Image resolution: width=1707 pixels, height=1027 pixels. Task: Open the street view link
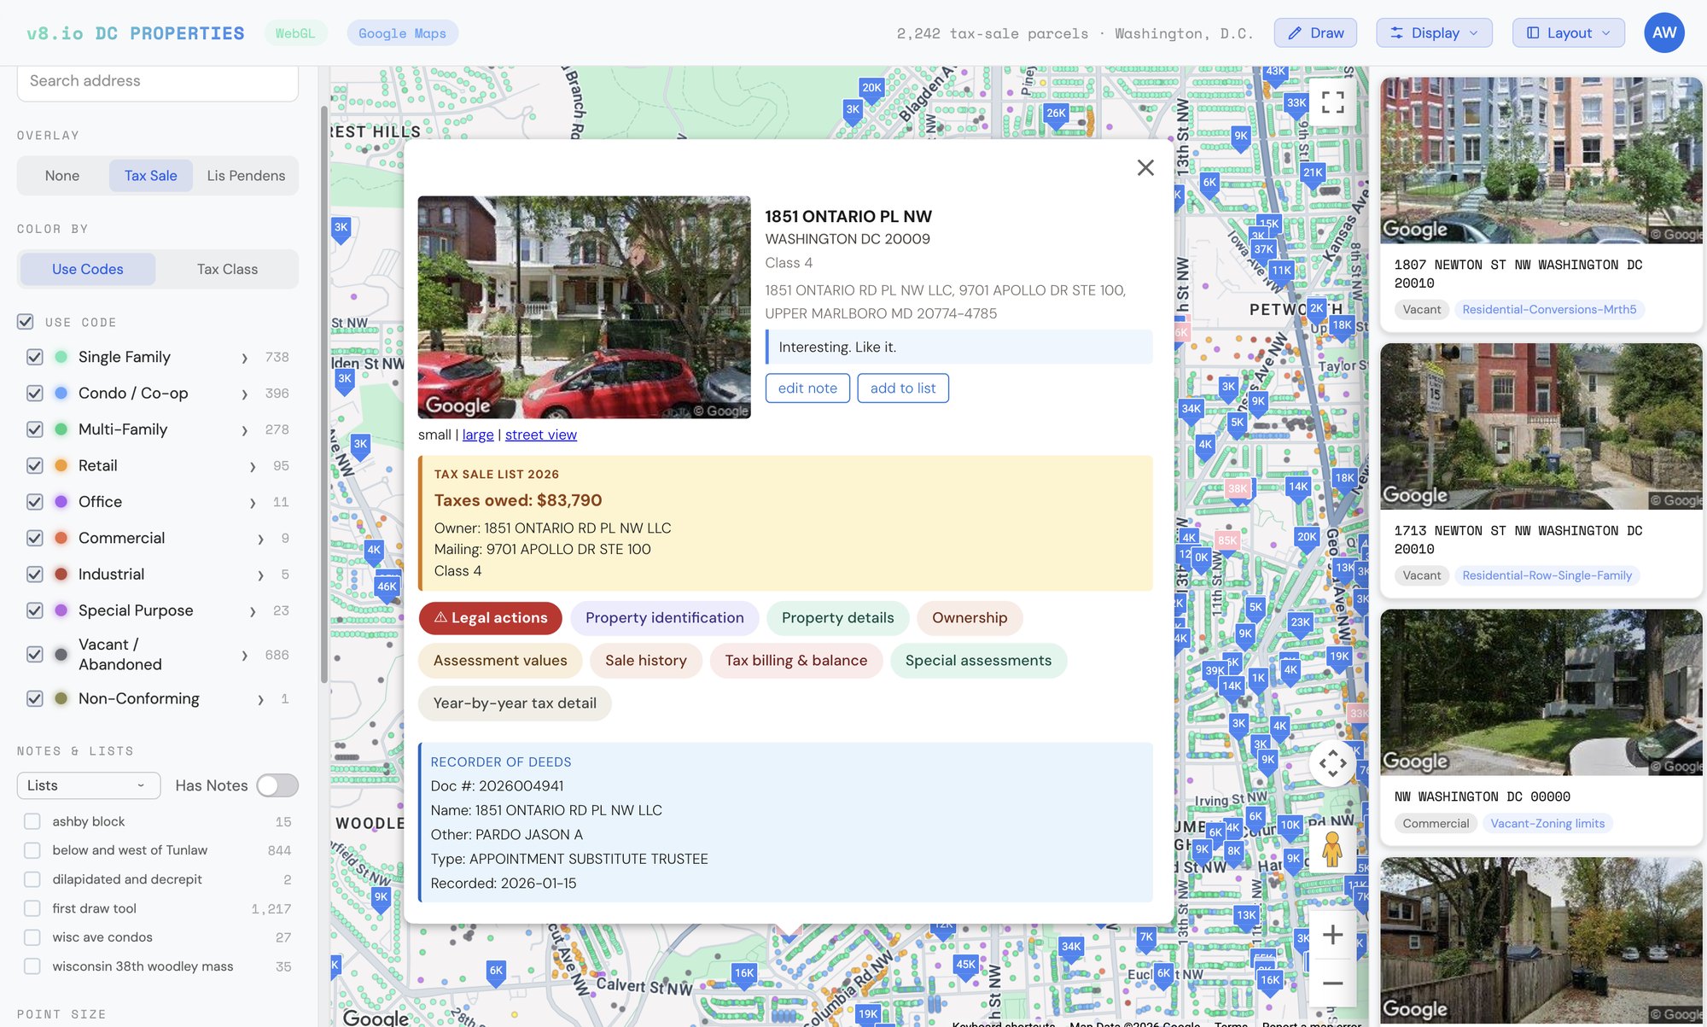pyautogui.click(x=541, y=435)
